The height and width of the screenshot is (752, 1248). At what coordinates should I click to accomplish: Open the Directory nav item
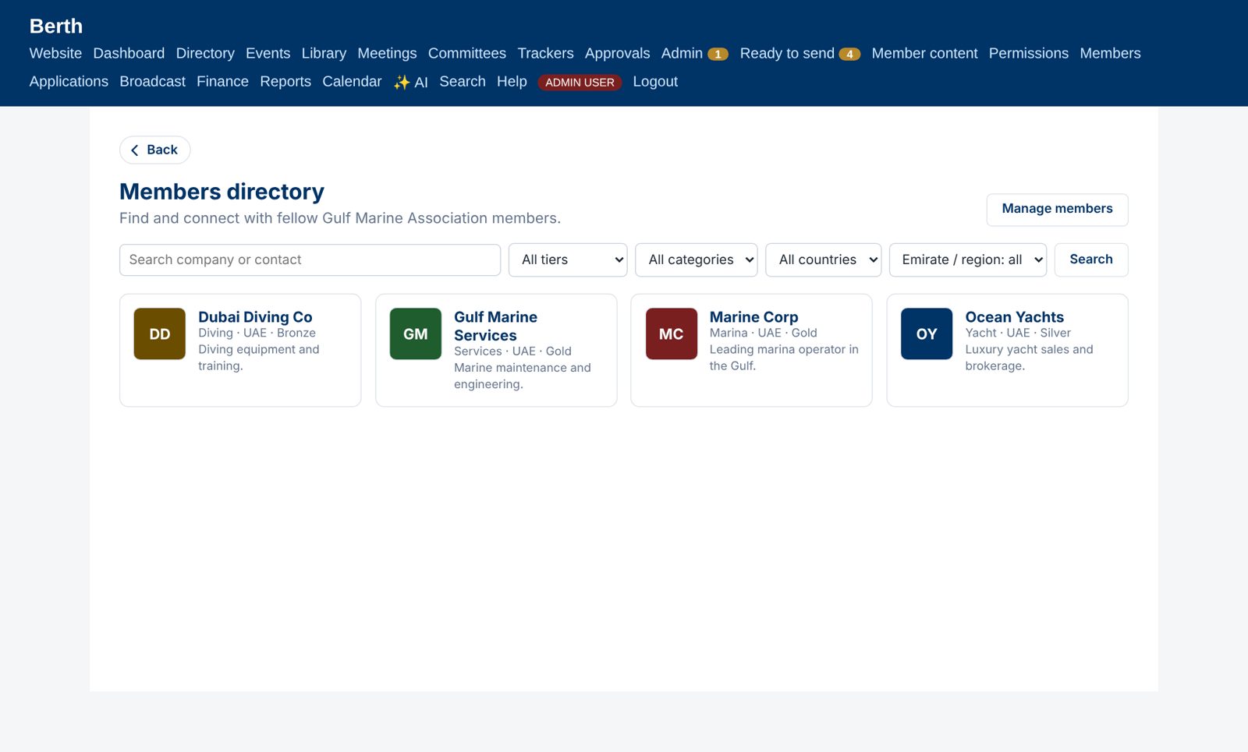205,53
